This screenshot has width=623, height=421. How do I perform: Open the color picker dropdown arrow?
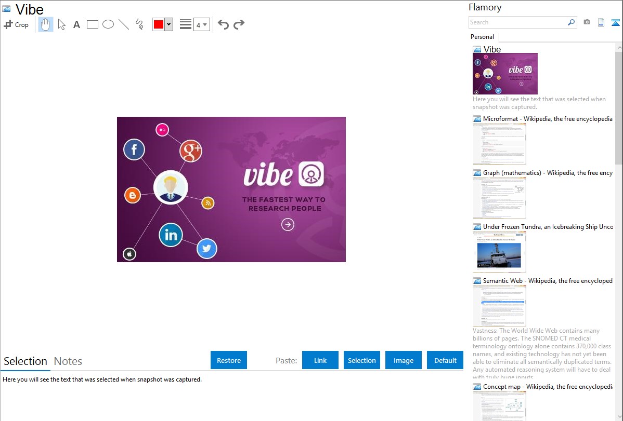(x=169, y=24)
